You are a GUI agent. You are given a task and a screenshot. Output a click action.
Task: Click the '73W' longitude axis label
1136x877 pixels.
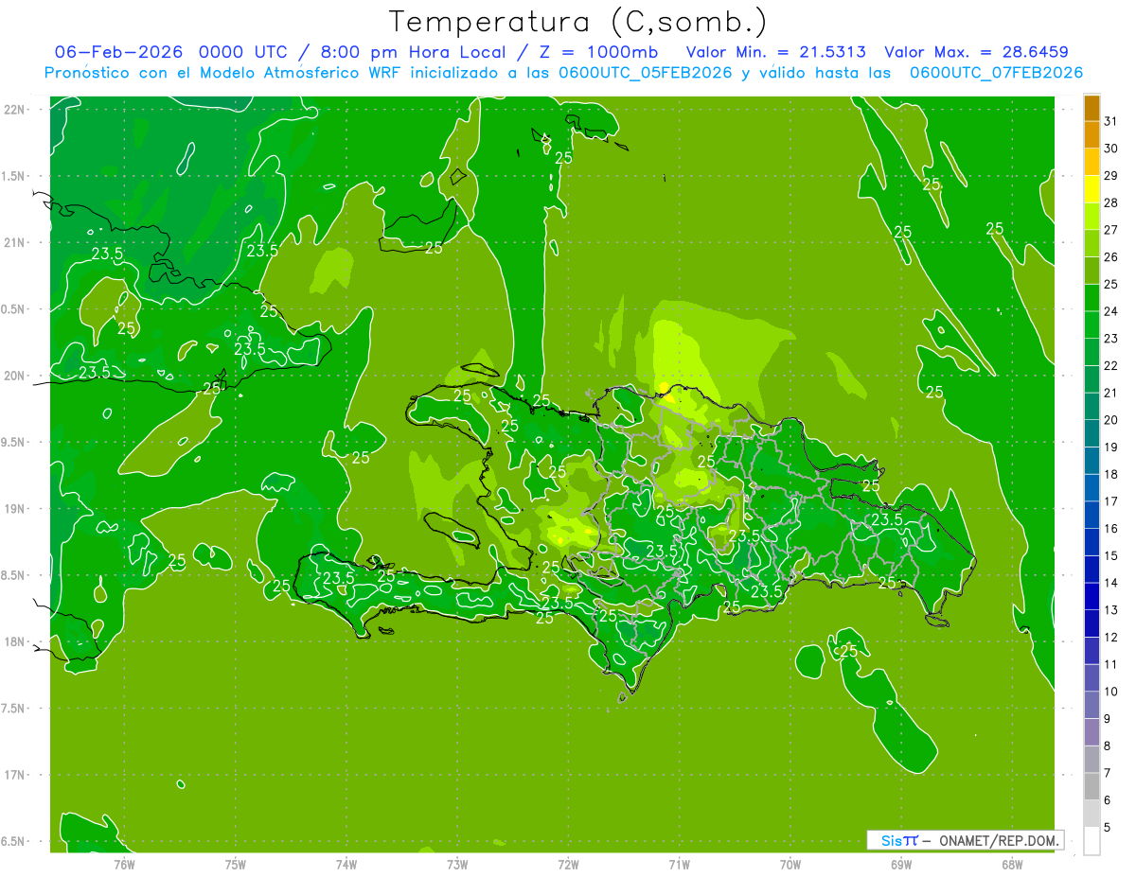pyautogui.click(x=457, y=864)
